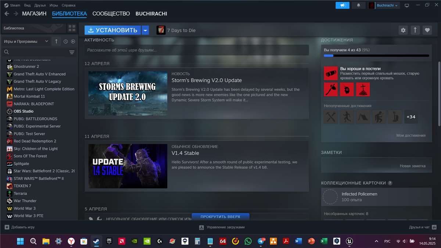Open game settings gear icon
Screen dimensions: 441x248
pyautogui.click(x=403, y=30)
